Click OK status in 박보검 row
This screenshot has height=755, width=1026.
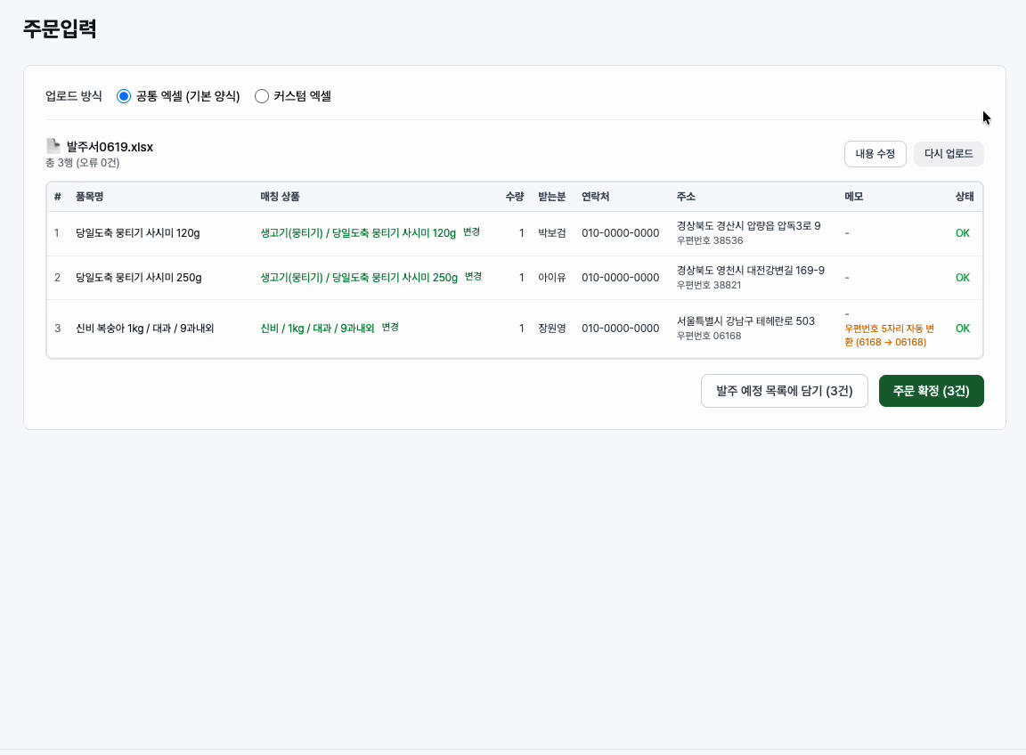coord(963,233)
